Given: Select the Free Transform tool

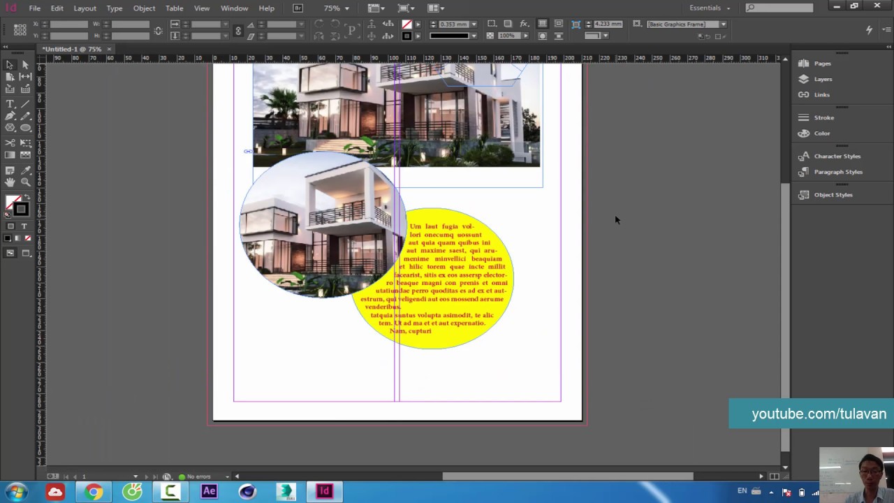Looking at the screenshot, I should [25, 143].
